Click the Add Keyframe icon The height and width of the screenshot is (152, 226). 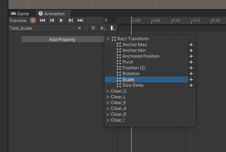coord(103,28)
